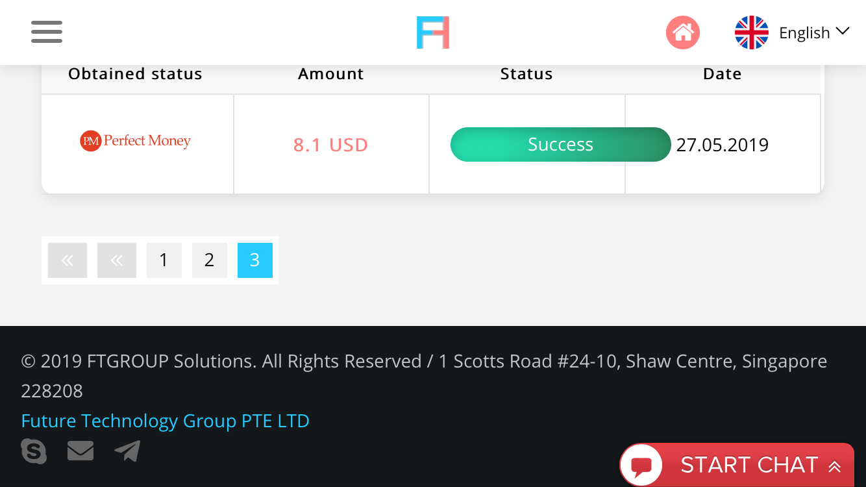866x487 pixels.
Task: Open the Skype contact icon
Action: click(x=34, y=451)
